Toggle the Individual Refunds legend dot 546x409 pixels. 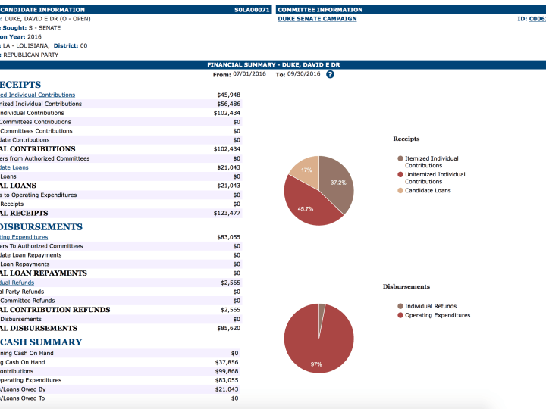click(400, 307)
